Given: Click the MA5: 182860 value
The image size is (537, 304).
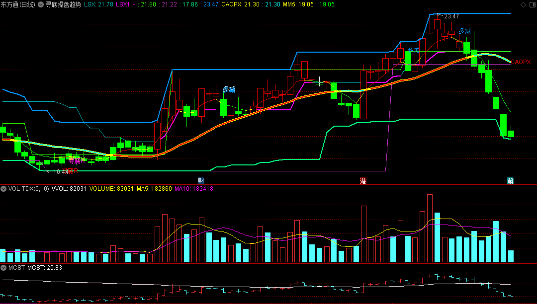Looking at the screenshot, I should pos(154,189).
